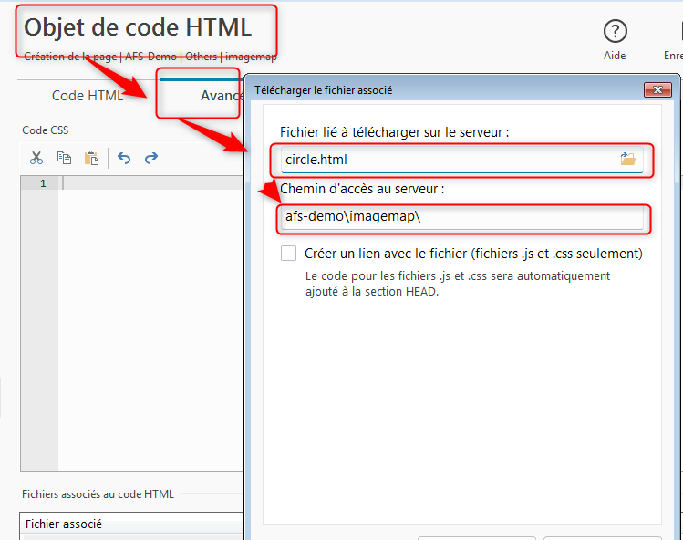The height and width of the screenshot is (540, 683).
Task: Click the Cut scissors icon
Action: pos(36,158)
